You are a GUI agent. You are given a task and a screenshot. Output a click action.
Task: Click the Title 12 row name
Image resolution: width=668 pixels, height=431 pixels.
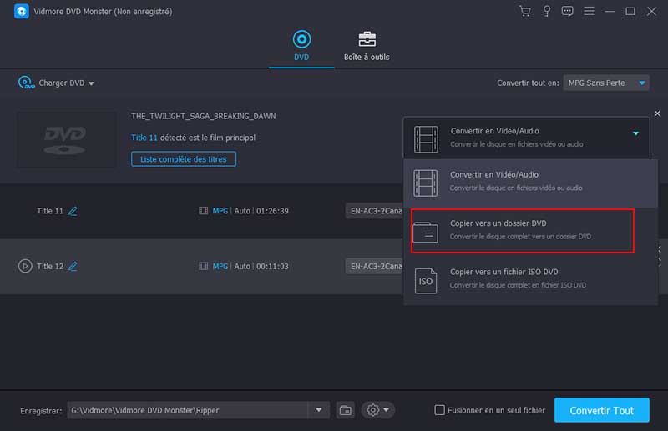click(x=50, y=266)
